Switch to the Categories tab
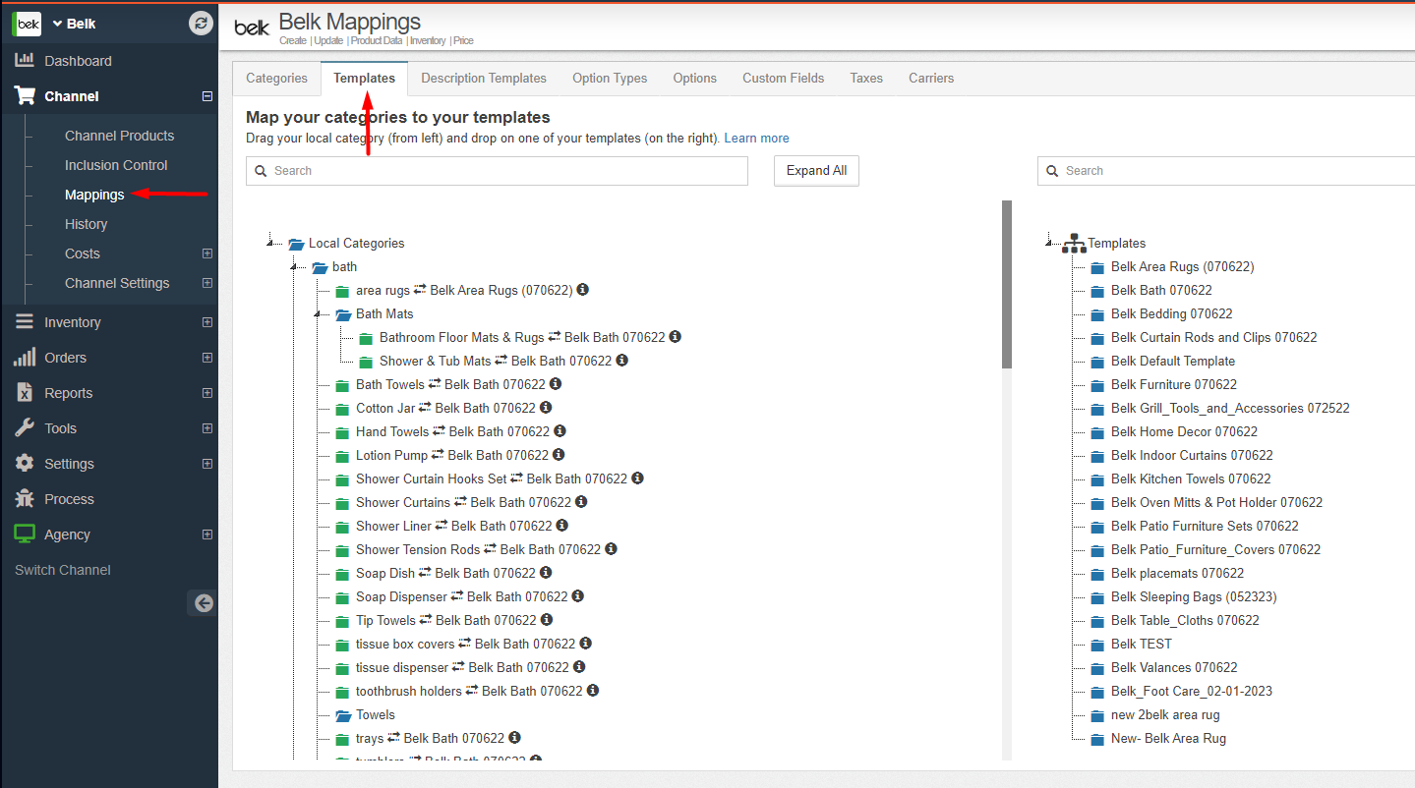The width and height of the screenshot is (1415, 788). point(276,79)
